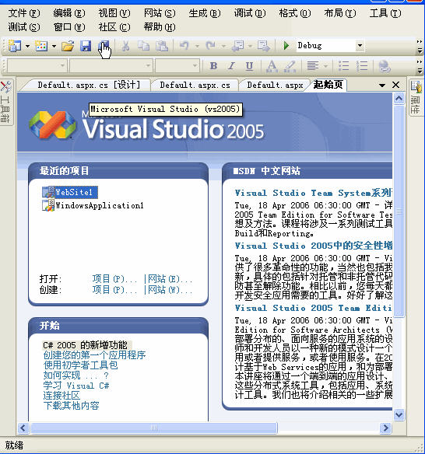This screenshot has height=454, width=425.
Task: Click the New Project icon
Action: 15,46
